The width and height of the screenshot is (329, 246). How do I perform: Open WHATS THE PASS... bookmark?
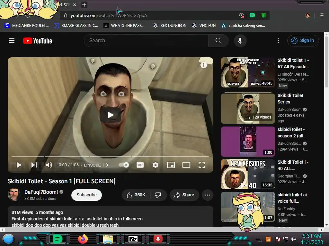click(124, 26)
